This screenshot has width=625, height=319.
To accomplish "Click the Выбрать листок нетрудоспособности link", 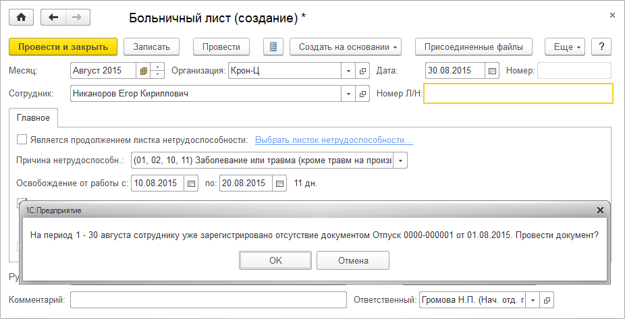I will click(333, 140).
